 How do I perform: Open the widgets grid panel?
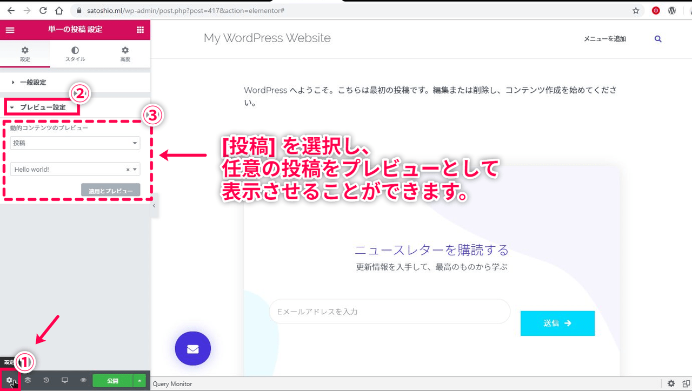pyautogui.click(x=140, y=30)
